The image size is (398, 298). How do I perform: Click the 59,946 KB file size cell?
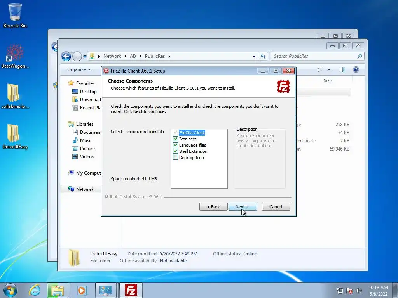[339, 149]
